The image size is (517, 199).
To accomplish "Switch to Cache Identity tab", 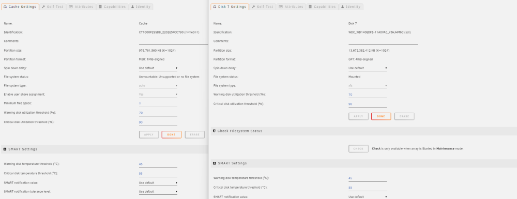I will (141, 7).
